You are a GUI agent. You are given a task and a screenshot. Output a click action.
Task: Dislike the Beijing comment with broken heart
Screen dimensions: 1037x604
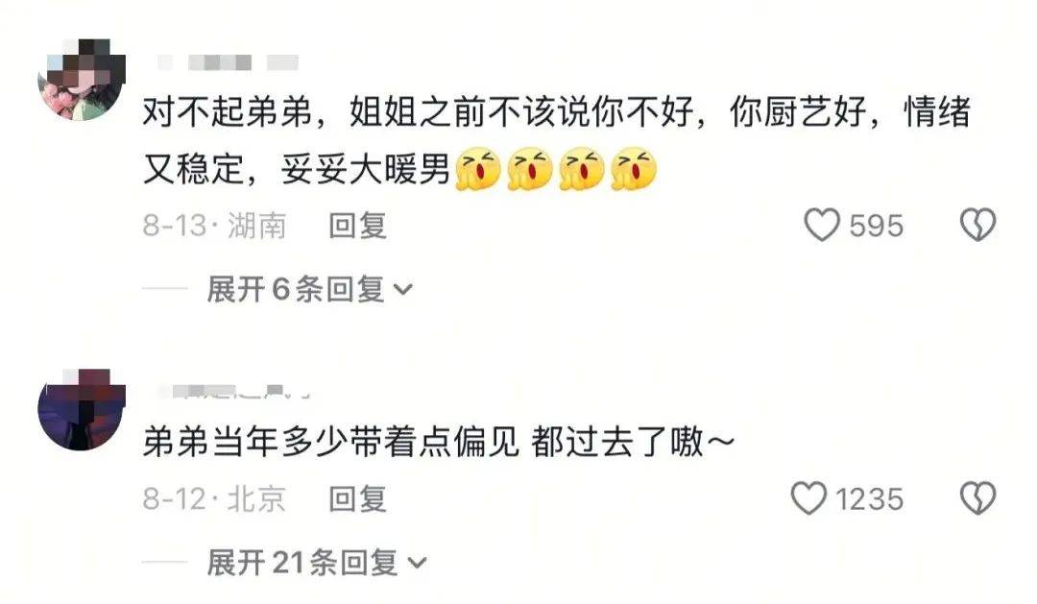click(x=977, y=498)
